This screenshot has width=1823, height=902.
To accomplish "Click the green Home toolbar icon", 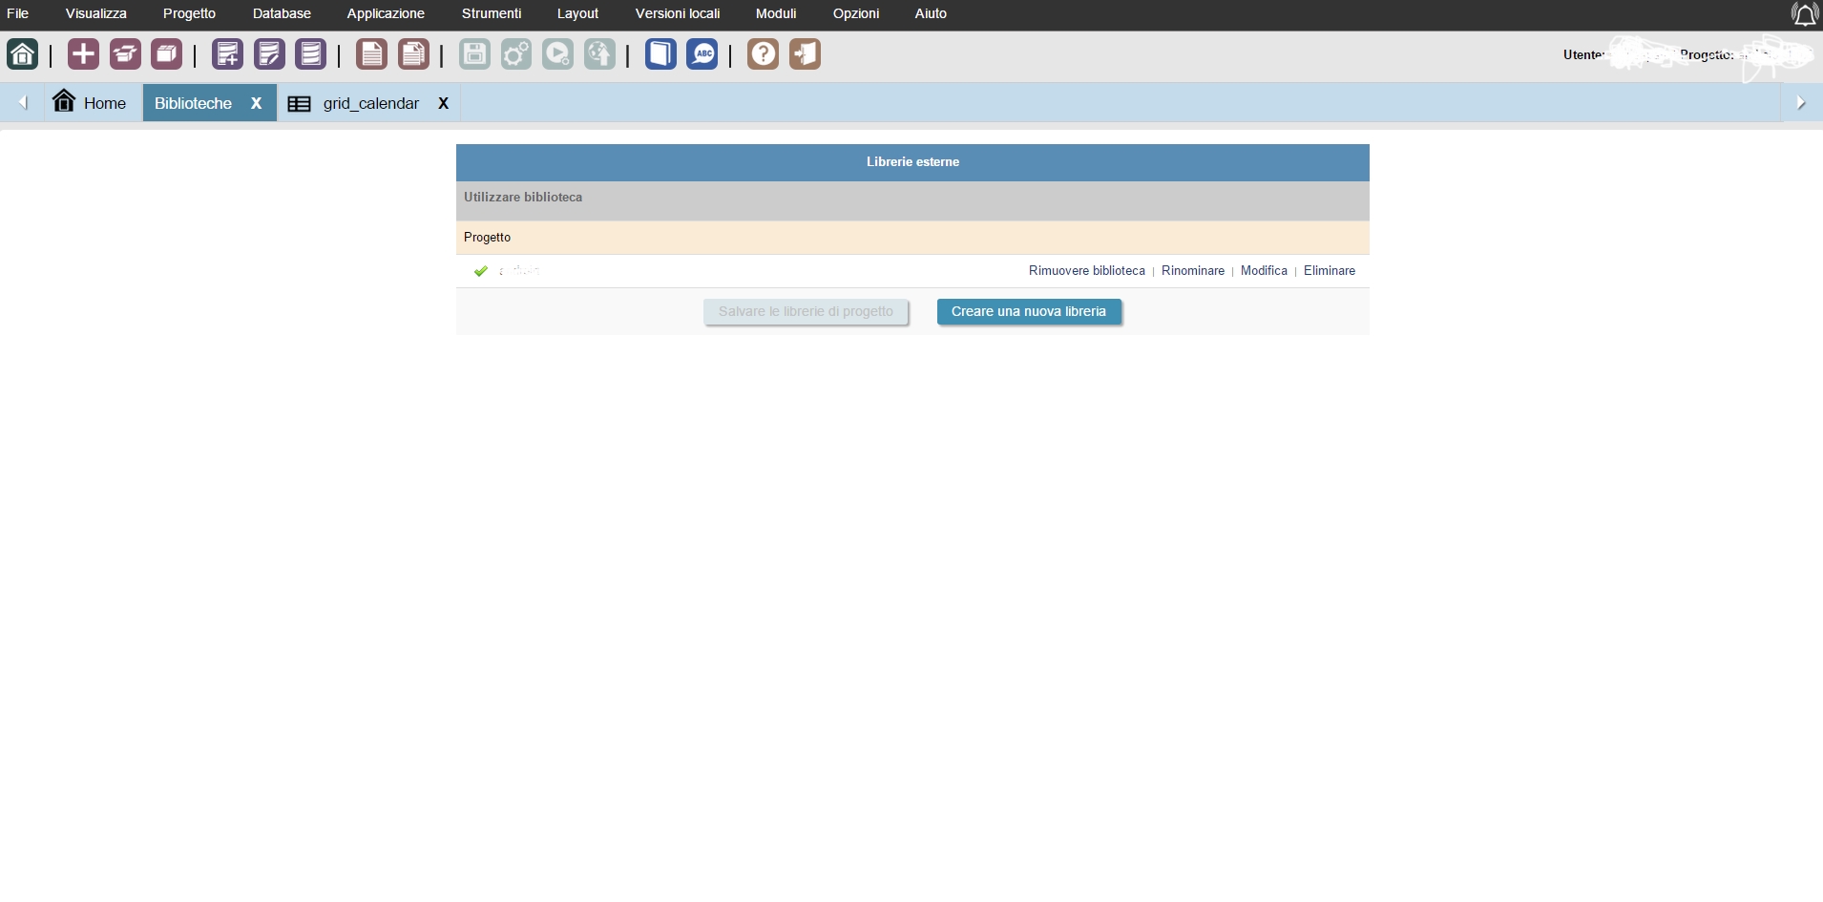I will pyautogui.click(x=23, y=54).
